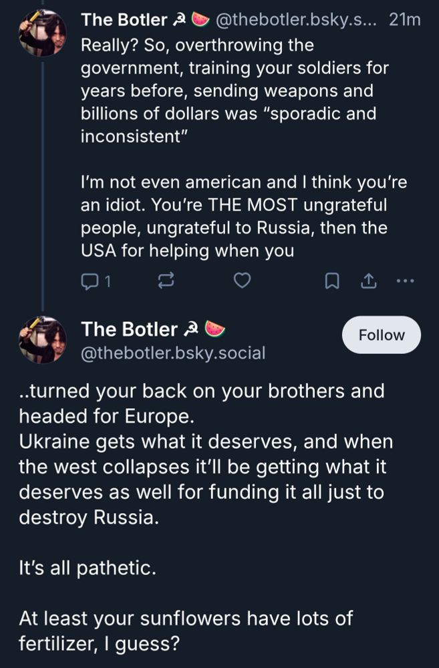Viewport: 439px width, 668px height.
Task: Open the avatar on the top post
Action: (x=42, y=33)
